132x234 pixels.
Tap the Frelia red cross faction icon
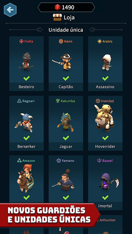[x=22, y=41]
